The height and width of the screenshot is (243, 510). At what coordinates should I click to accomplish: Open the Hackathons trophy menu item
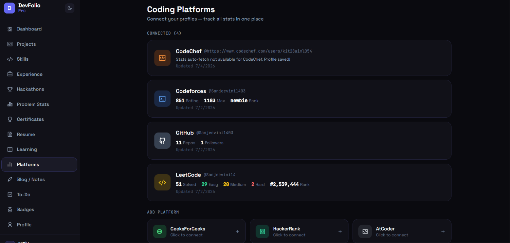39,89
